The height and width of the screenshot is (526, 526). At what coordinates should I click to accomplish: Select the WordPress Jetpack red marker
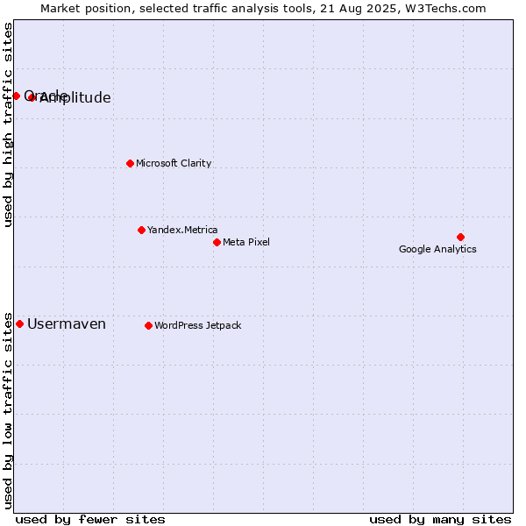tap(149, 326)
